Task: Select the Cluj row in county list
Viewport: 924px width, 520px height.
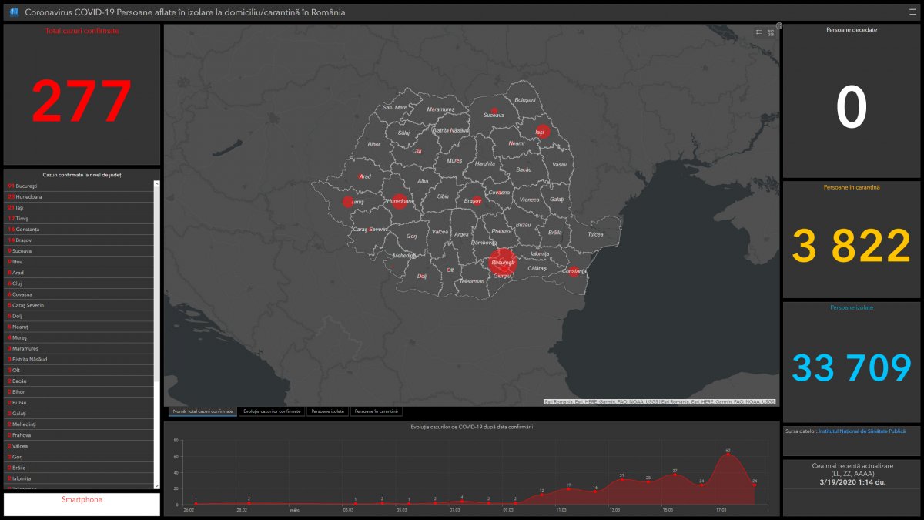Action: [79, 283]
